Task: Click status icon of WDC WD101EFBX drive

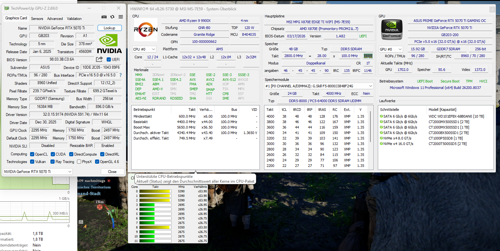Action: tap(381, 116)
